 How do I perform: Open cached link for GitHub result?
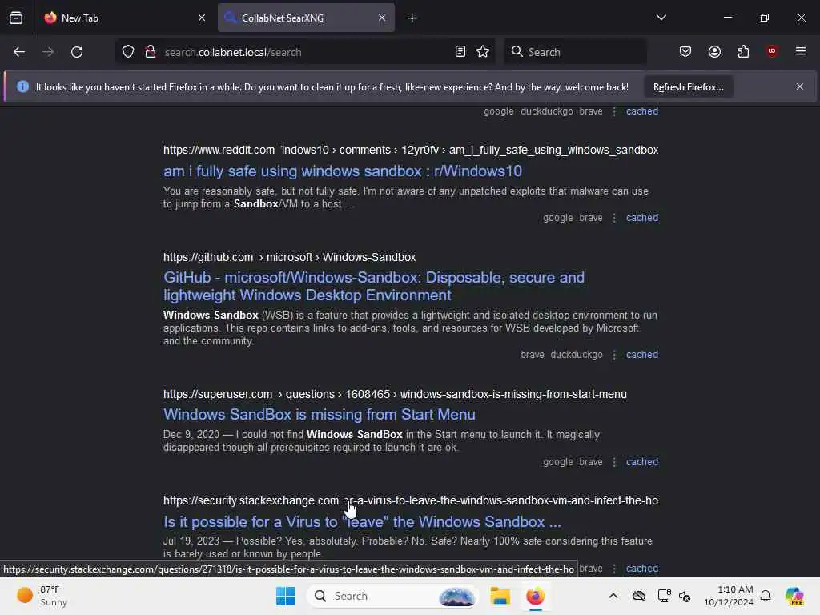[642, 355]
